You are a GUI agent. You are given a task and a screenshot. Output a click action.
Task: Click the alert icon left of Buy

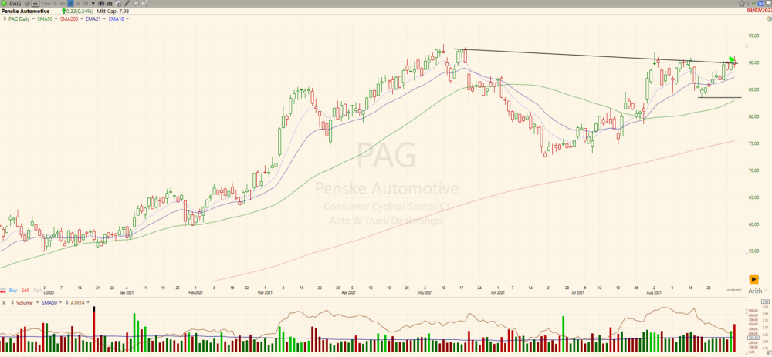click(3, 290)
